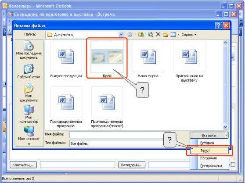Open Views dropdown arrow
This screenshot has height=183, width=245.
click(x=179, y=35)
